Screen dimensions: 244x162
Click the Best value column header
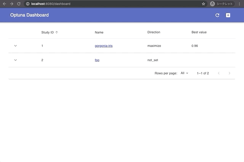point(199,32)
